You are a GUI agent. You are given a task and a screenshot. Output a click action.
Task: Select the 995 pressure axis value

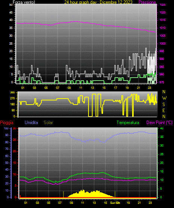[x=162, y=51]
